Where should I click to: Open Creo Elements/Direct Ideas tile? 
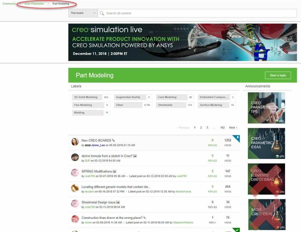(x=266, y=179)
